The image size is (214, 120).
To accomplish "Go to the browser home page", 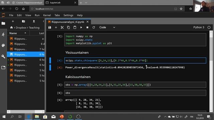I will [x=23, y=9].
